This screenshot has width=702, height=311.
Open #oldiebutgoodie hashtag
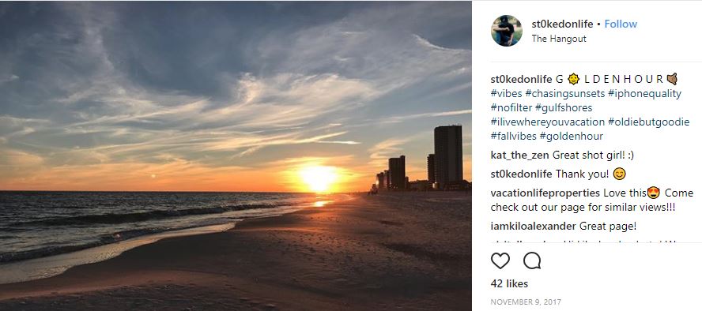[649, 122]
